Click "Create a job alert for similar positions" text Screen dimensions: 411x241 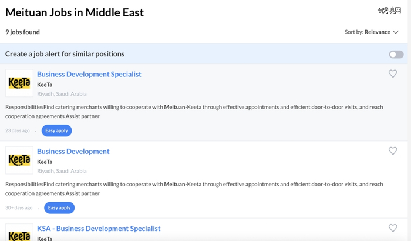pyautogui.click(x=65, y=54)
